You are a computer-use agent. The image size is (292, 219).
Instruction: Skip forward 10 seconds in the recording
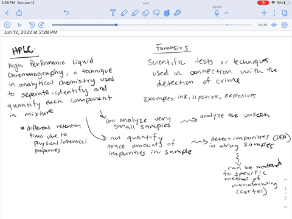click(41, 25)
